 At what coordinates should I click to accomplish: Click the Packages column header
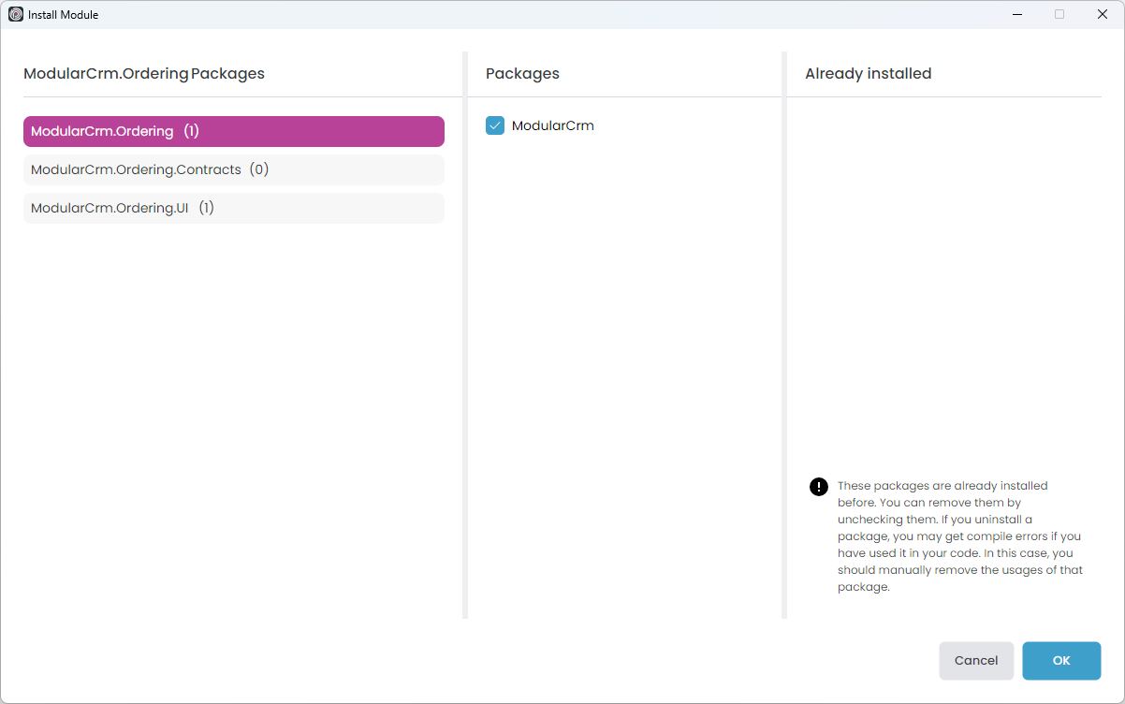[x=522, y=73]
